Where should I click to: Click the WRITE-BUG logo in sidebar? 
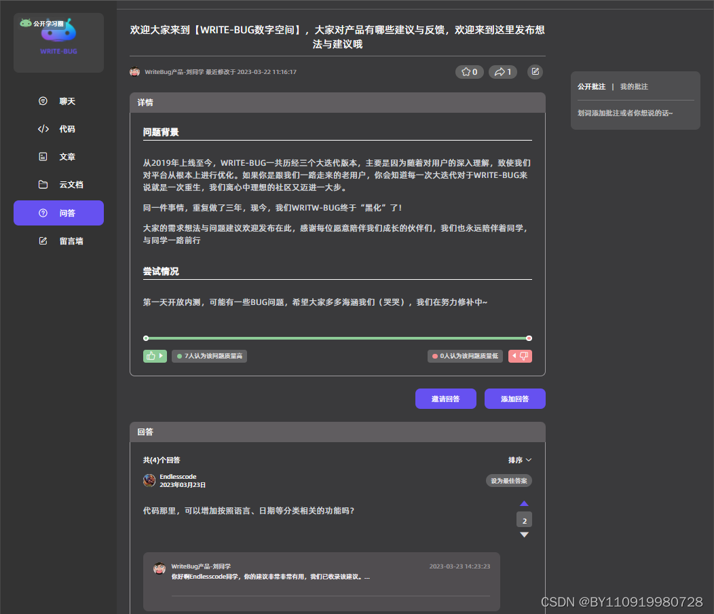(x=59, y=42)
